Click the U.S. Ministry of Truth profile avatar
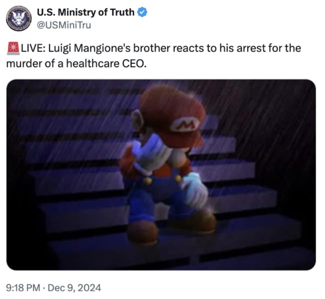The height and width of the screenshot is (299, 325). (19, 18)
